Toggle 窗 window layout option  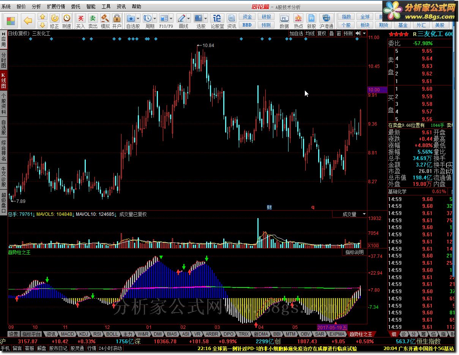(339, 33)
